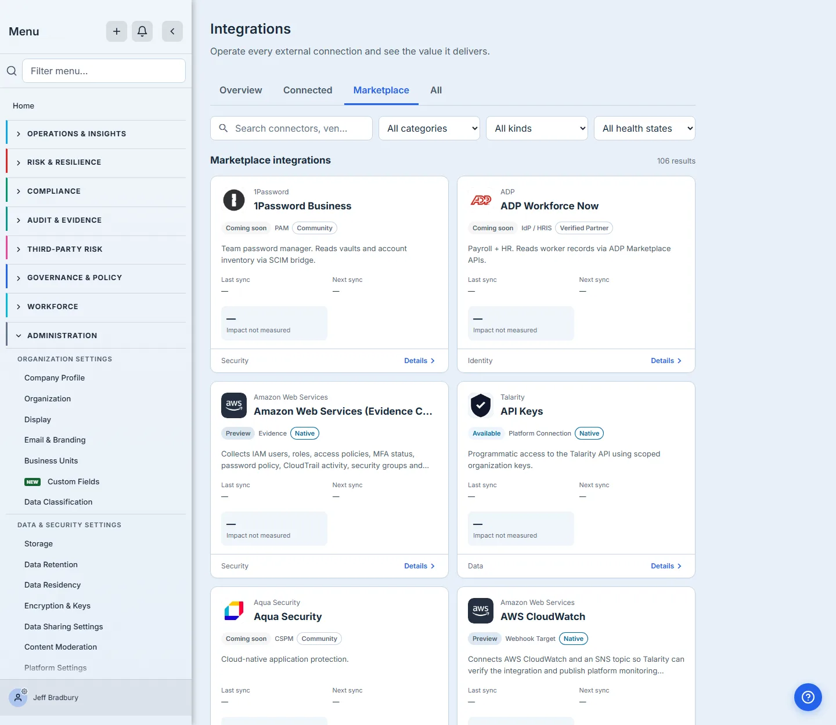Screen dimensions: 836x725
Task: Open Data Classification page
Action: tap(58, 502)
